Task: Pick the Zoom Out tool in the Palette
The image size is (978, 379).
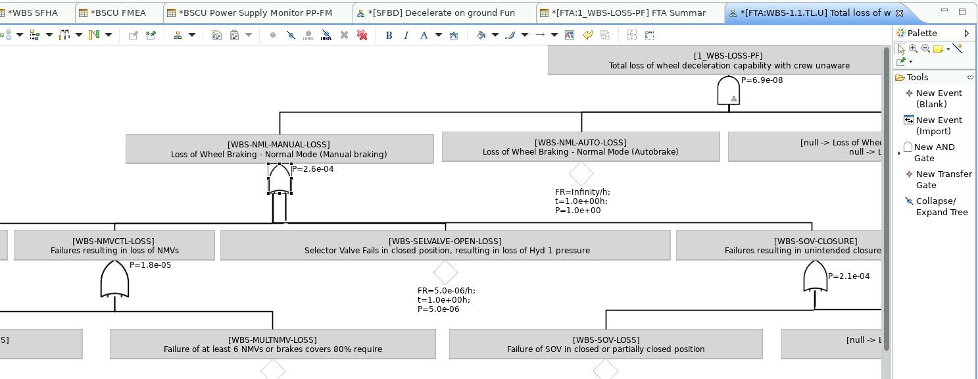Action: point(925,49)
